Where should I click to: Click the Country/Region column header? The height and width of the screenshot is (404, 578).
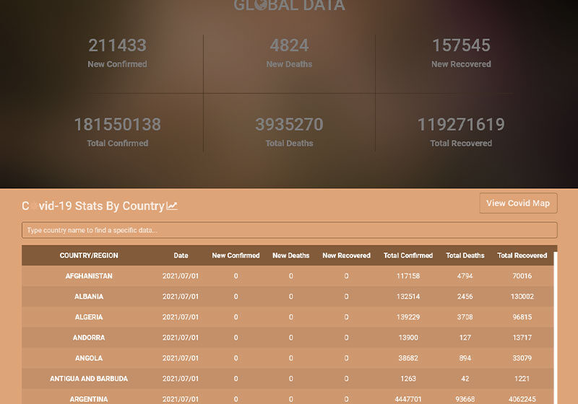pos(89,255)
